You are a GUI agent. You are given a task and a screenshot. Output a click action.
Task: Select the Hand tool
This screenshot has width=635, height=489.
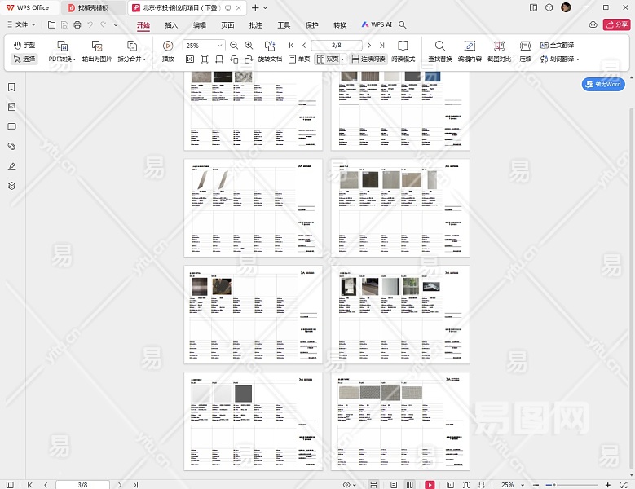coord(24,46)
